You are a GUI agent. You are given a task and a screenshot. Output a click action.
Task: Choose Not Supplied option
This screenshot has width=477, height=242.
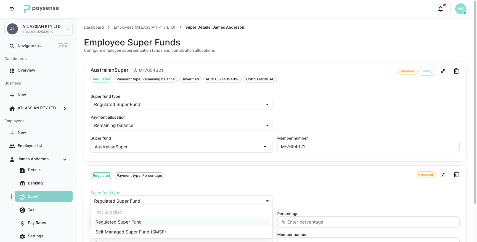click(182, 212)
